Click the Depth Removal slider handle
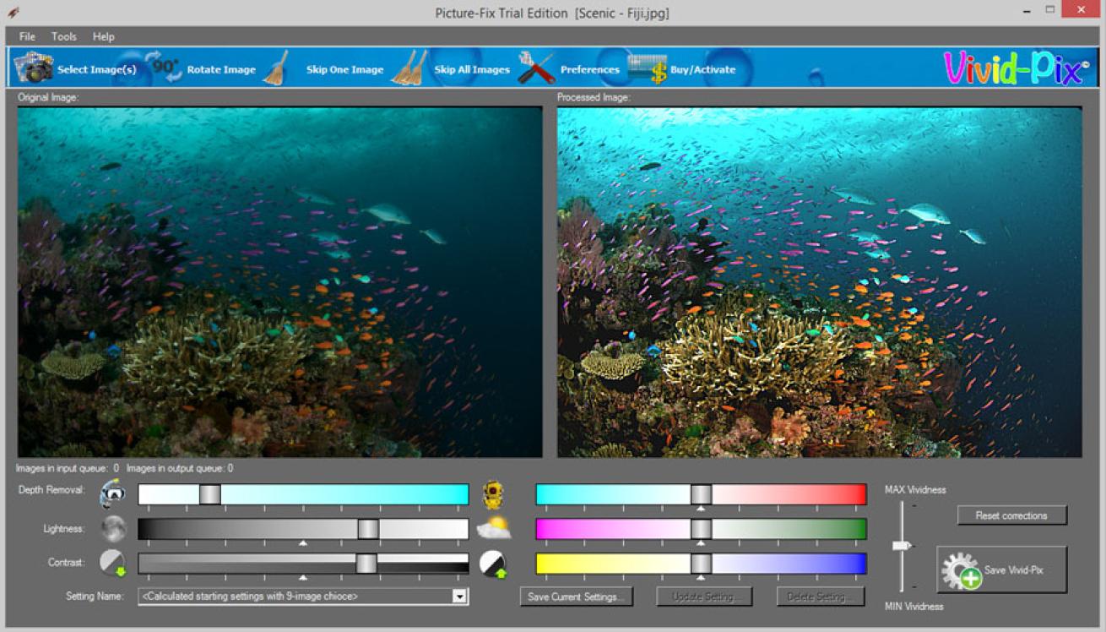Image resolution: width=1106 pixels, height=632 pixels. (x=209, y=494)
